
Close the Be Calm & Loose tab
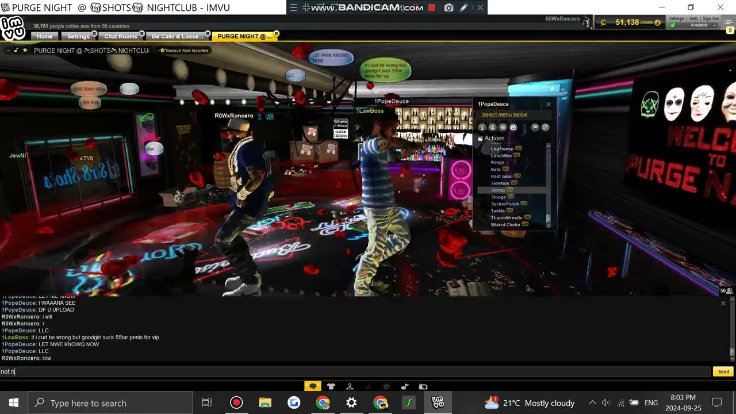208,34
